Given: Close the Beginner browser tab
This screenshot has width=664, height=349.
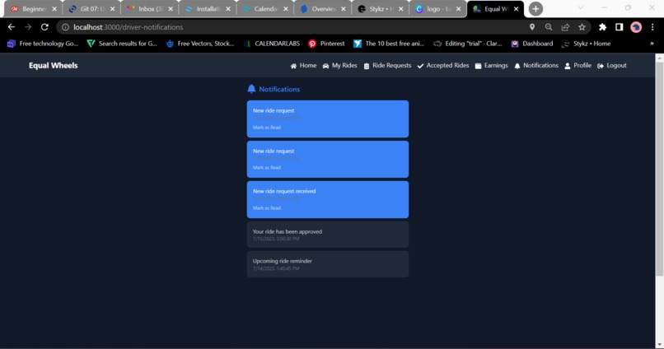Looking at the screenshot, I should 54,9.
